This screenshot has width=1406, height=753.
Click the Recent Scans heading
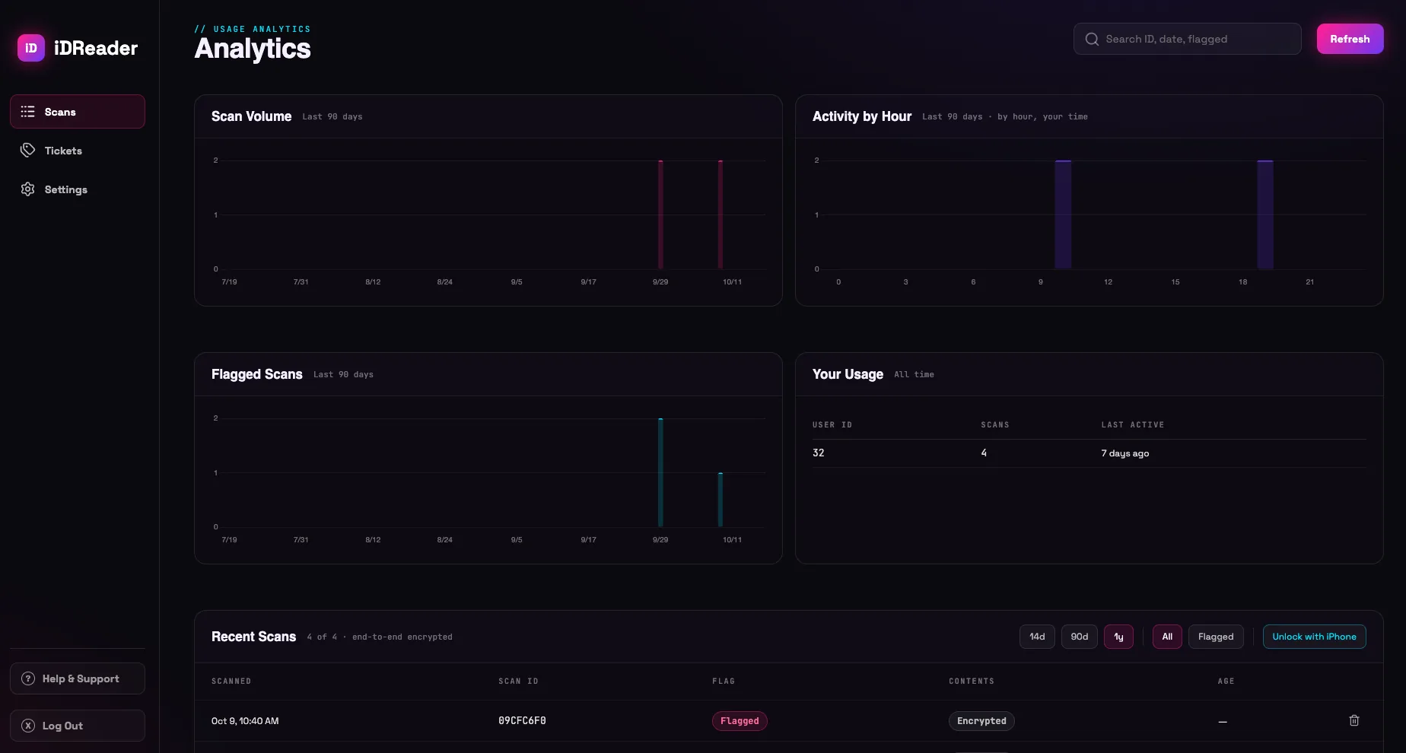(253, 637)
